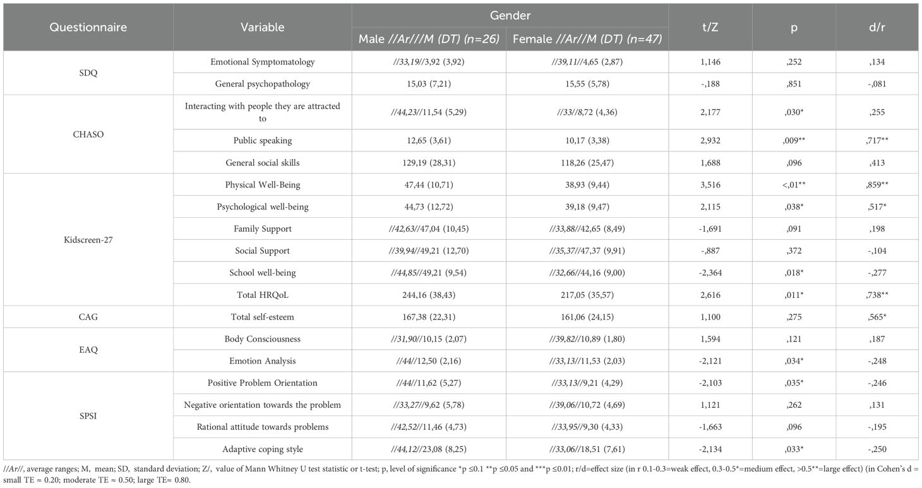Screen dimensions: 922x488
Task: Select the Male (n=26) subheader
Action: point(428,39)
